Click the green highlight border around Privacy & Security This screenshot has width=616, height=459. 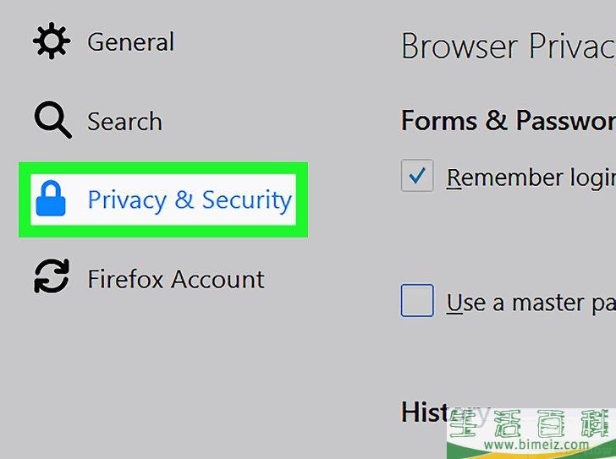[x=163, y=168]
